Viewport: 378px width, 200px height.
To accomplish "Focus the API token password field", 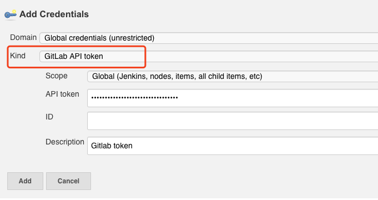I will [x=233, y=98].
